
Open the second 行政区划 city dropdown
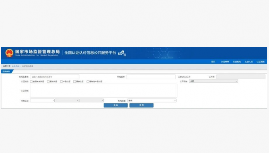coord(67,100)
